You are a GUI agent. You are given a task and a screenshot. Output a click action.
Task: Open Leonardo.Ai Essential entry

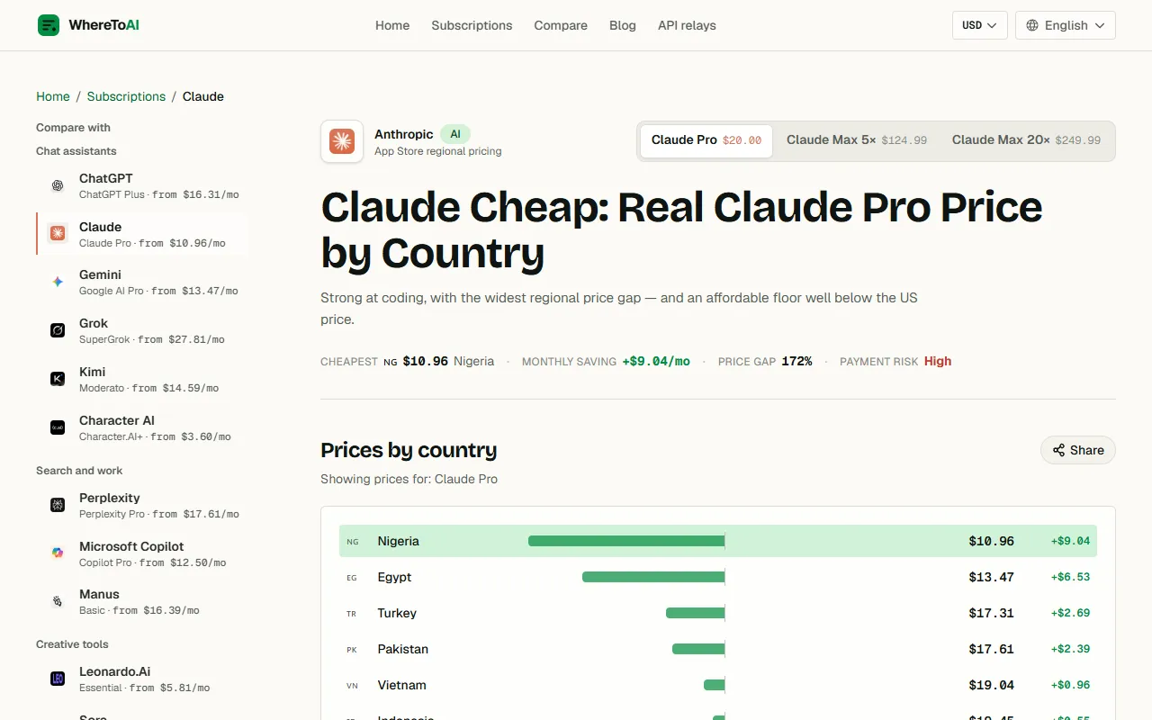coord(142,679)
